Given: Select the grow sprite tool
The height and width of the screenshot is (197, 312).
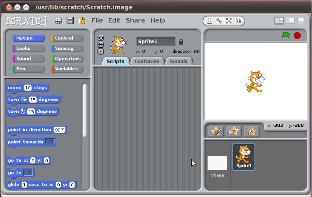Looking at the screenshot, I should [229, 21].
